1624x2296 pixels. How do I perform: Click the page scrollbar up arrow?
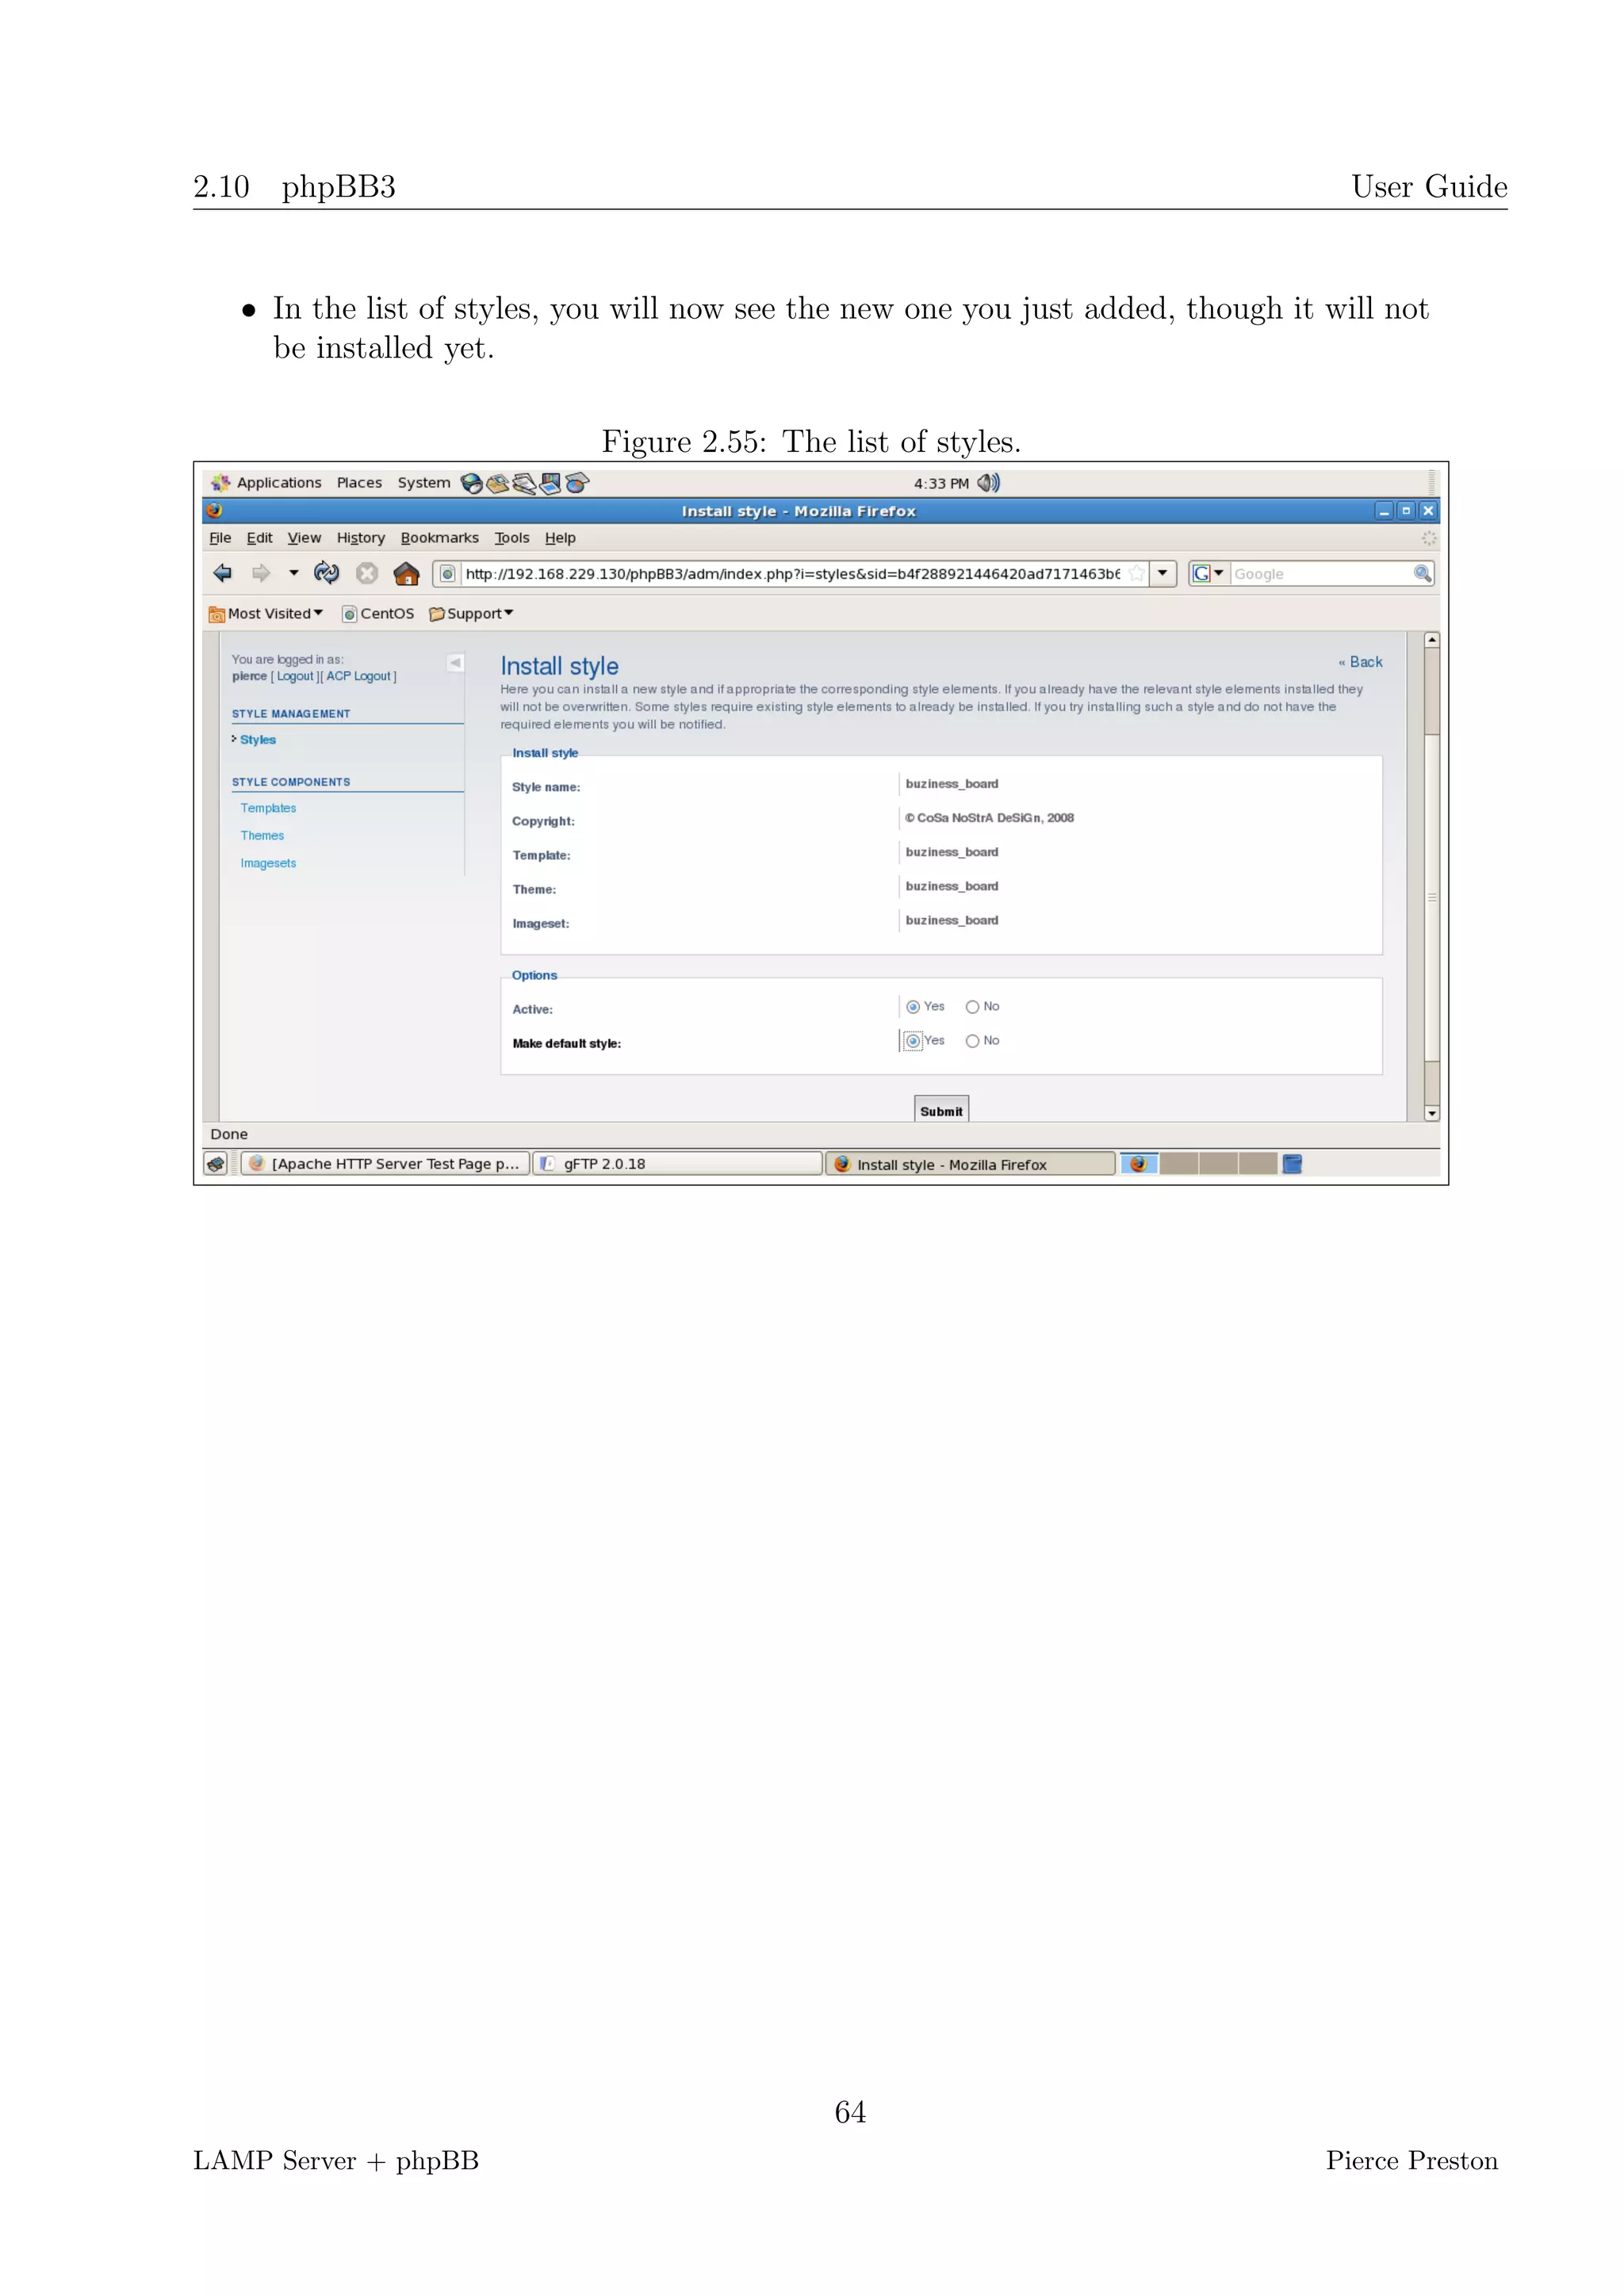[1432, 640]
